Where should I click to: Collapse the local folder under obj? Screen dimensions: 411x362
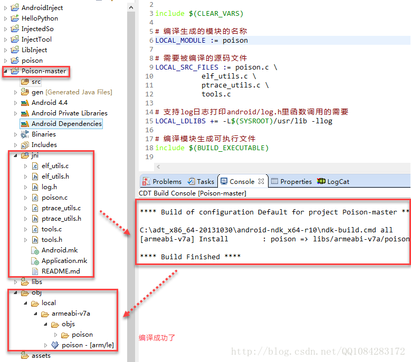[25, 303]
